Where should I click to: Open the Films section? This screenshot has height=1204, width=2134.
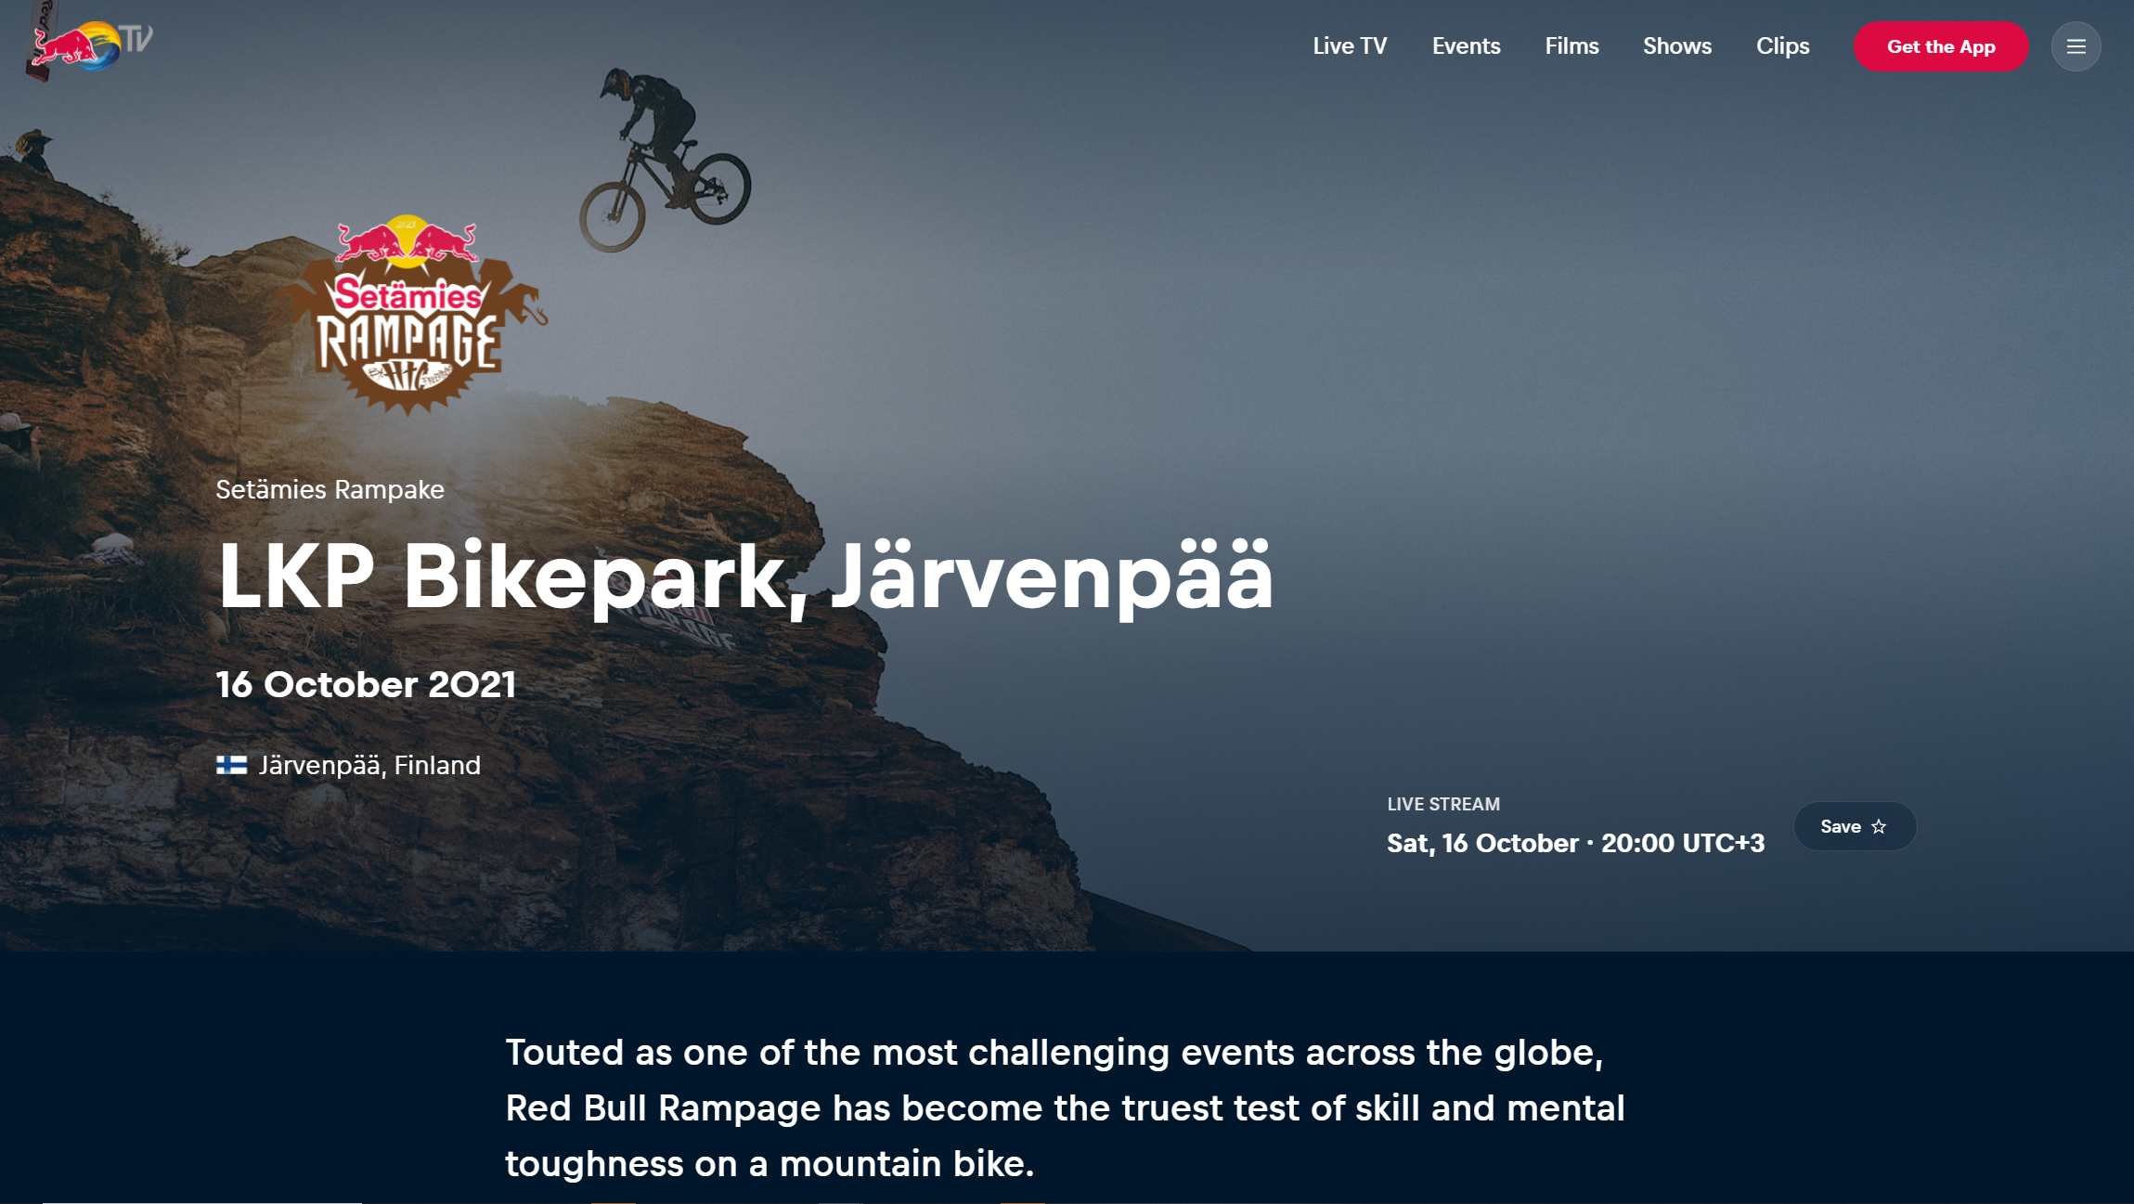coord(1571,46)
